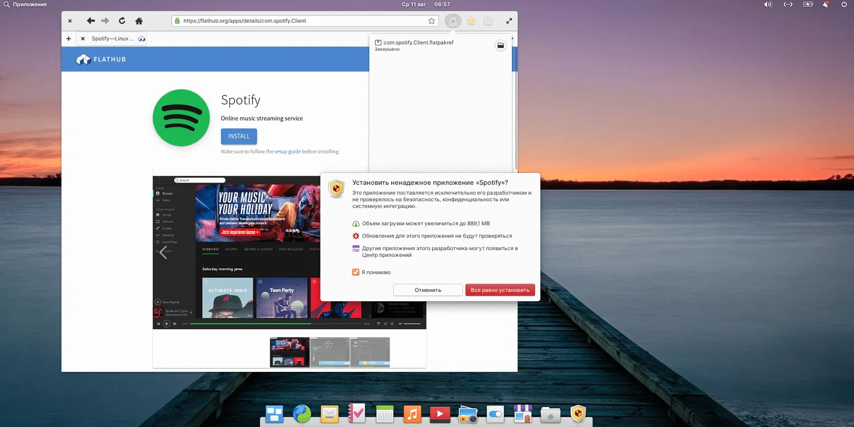Open the "Приложения" menu
Screen dimensions: 854x427
[25, 5]
